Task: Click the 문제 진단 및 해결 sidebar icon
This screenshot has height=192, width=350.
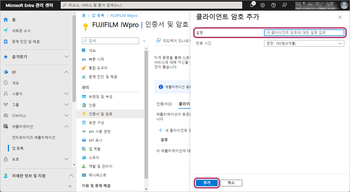Action: tap(6, 42)
